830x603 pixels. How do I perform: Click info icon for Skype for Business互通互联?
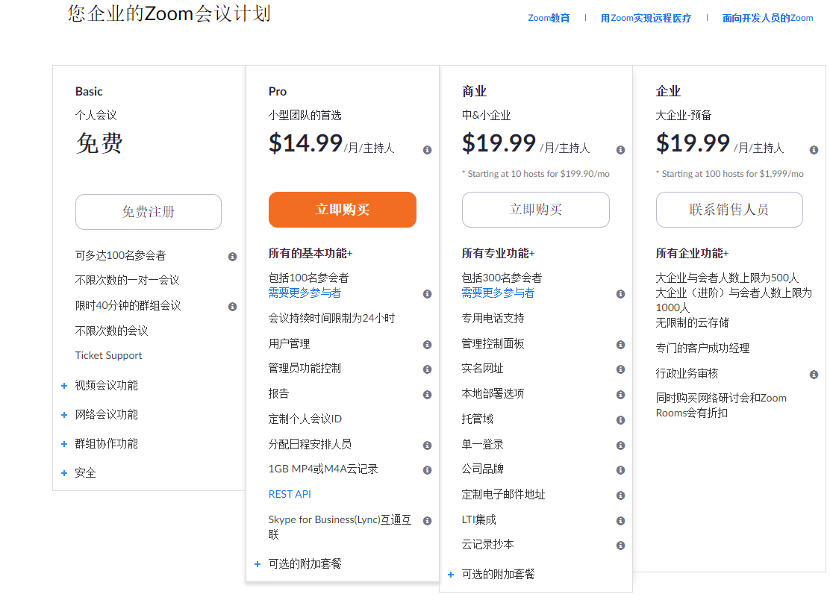[x=427, y=520]
